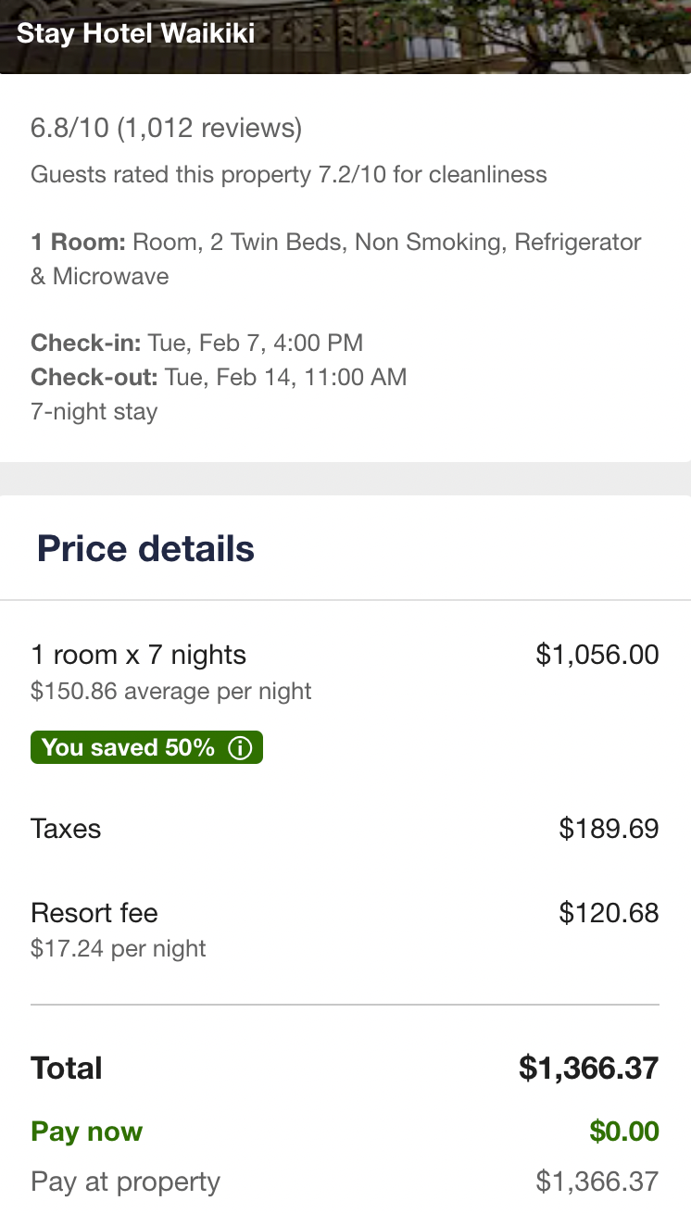Select the 7-night stay indicator
691x1213 pixels.
tap(94, 411)
